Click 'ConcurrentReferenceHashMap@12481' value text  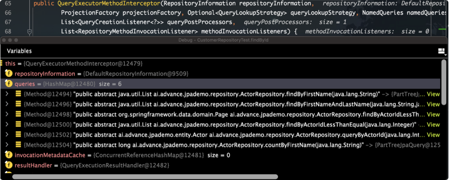tap(148, 155)
